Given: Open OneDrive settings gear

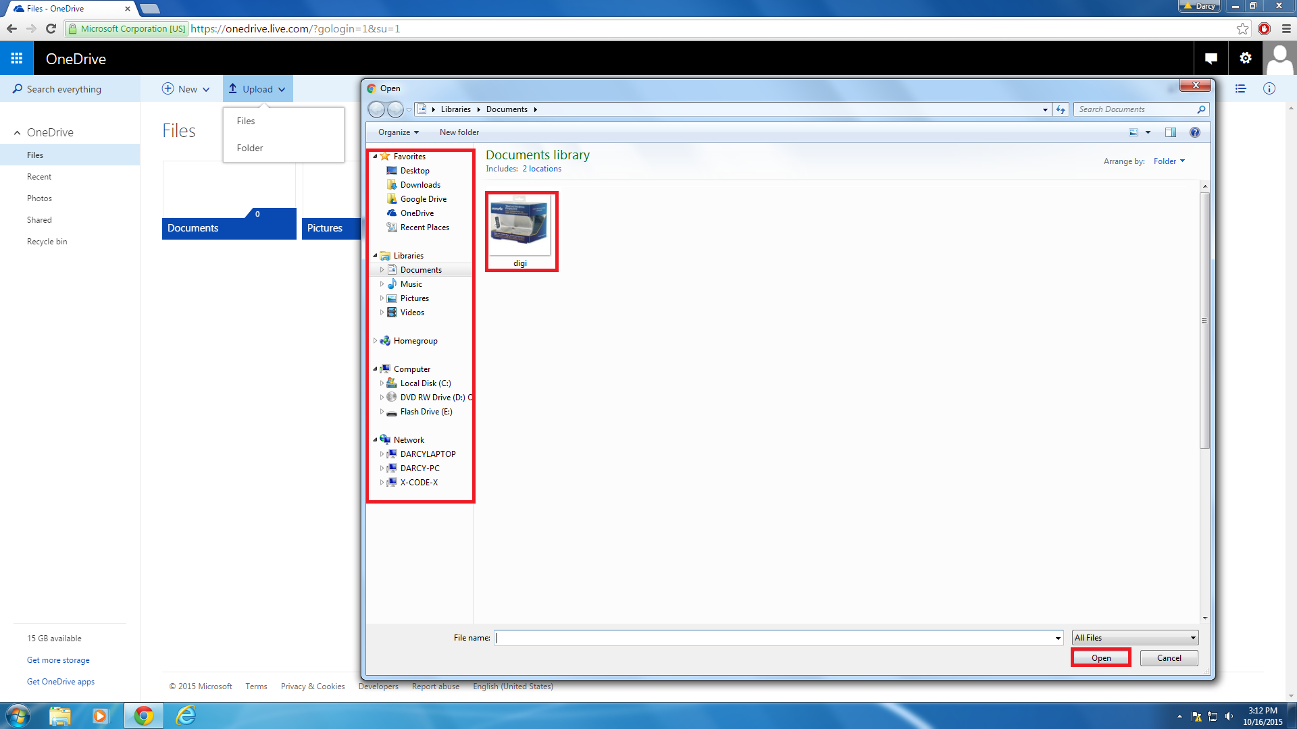Looking at the screenshot, I should 1246,59.
